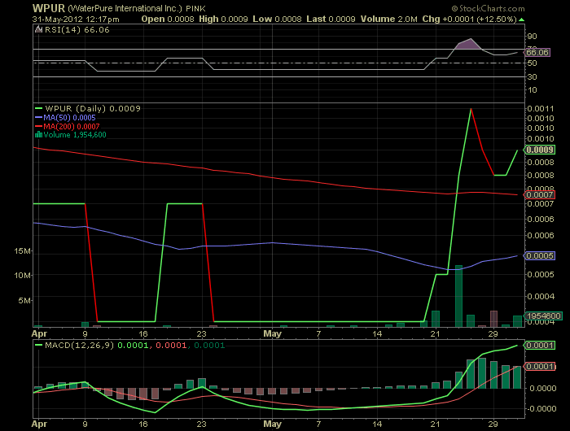This screenshot has width=570, height=431.
Task: Click the 21 date label under the price panel
Action: coord(435,333)
